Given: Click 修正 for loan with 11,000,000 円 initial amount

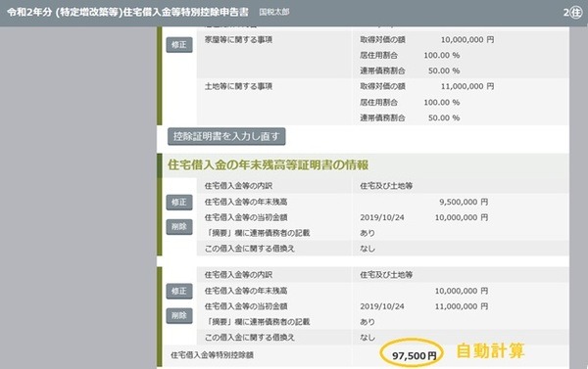Looking at the screenshot, I should 179,291.
